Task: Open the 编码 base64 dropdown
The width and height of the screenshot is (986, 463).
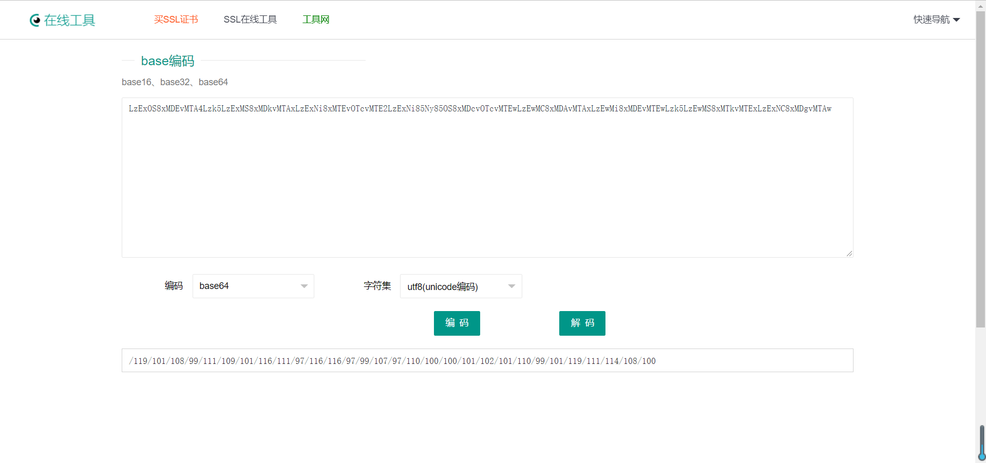Action: (x=253, y=286)
